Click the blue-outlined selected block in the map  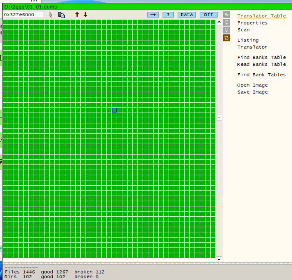[x=114, y=110]
